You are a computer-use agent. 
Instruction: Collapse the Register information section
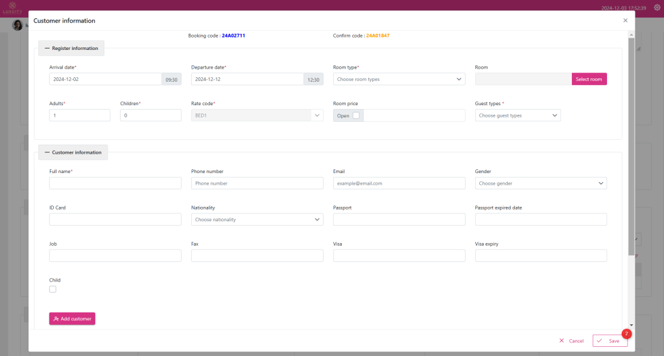(x=71, y=48)
